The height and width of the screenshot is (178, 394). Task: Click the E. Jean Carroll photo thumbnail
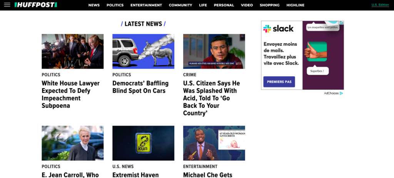click(x=73, y=143)
